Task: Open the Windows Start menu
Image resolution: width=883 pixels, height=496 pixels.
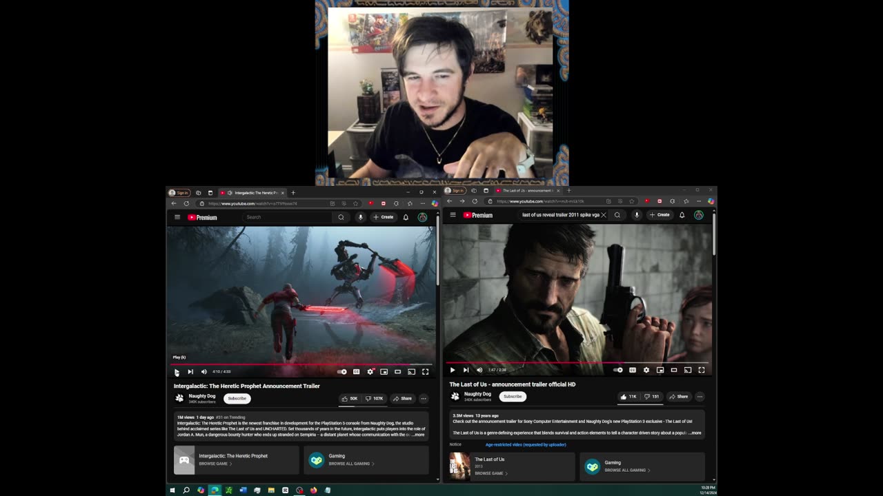Action: click(x=172, y=490)
